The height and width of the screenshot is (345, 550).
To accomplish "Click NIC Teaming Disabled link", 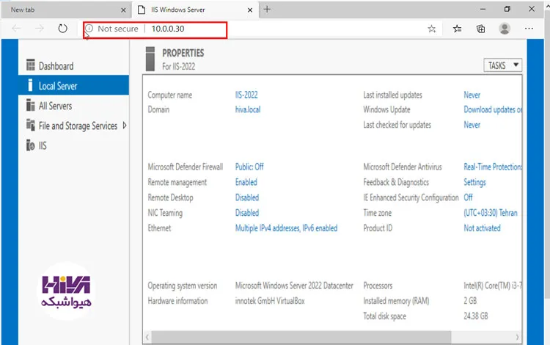I will click(x=247, y=213).
